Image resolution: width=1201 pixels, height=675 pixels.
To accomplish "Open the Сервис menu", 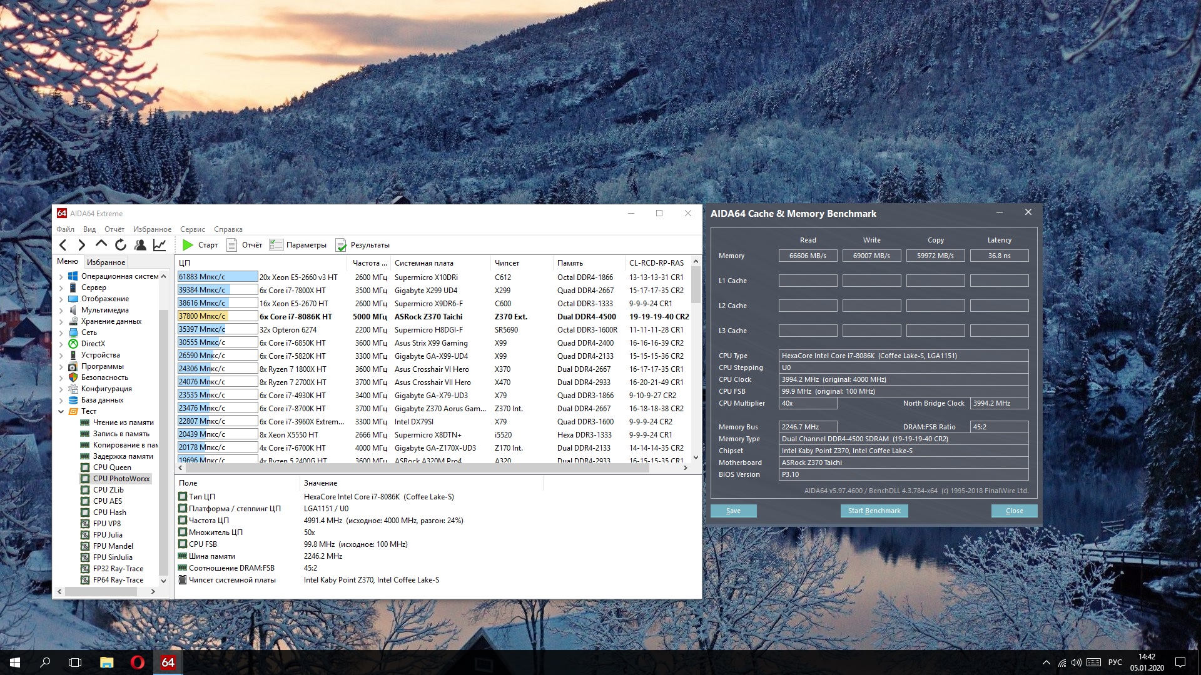I will point(192,229).
